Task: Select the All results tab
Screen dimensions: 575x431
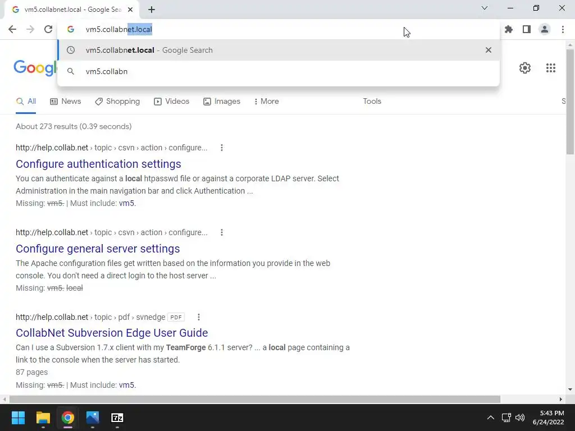Action: (x=26, y=101)
